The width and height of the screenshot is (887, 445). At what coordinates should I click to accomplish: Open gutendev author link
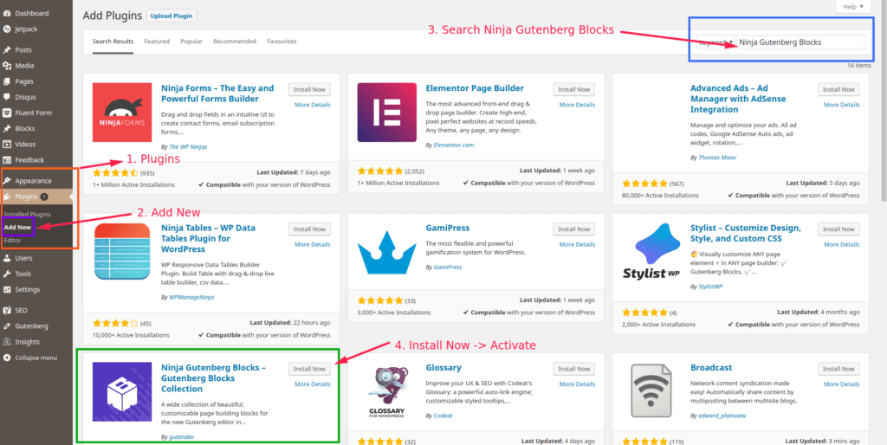click(182, 437)
